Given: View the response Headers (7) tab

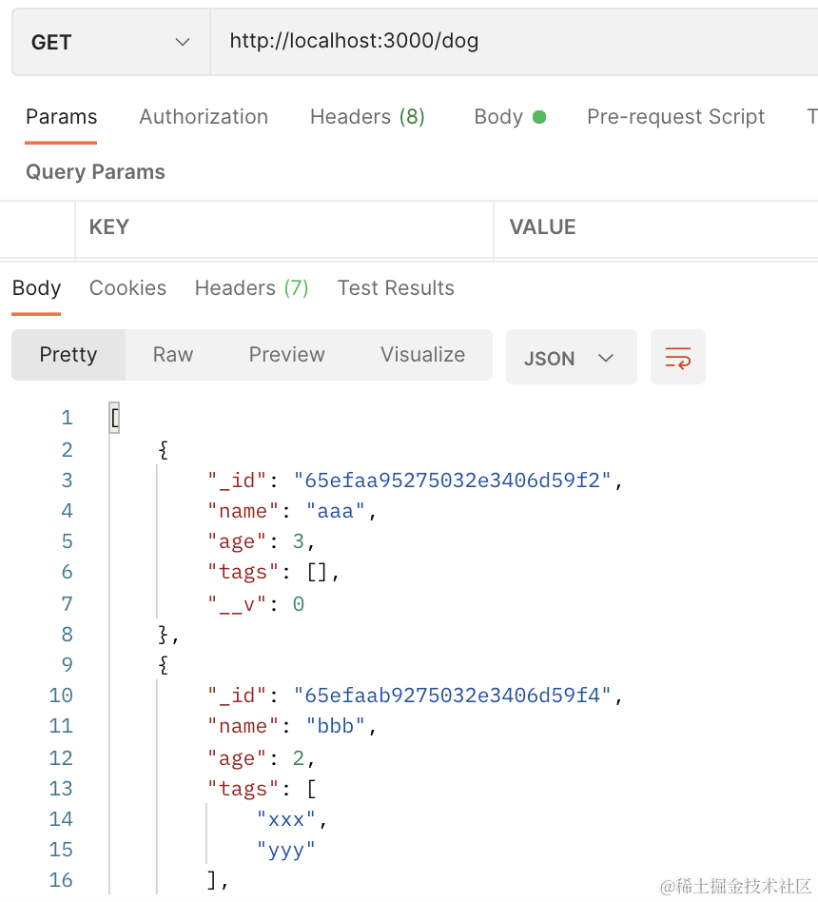Looking at the screenshot, I should [251, 288].
